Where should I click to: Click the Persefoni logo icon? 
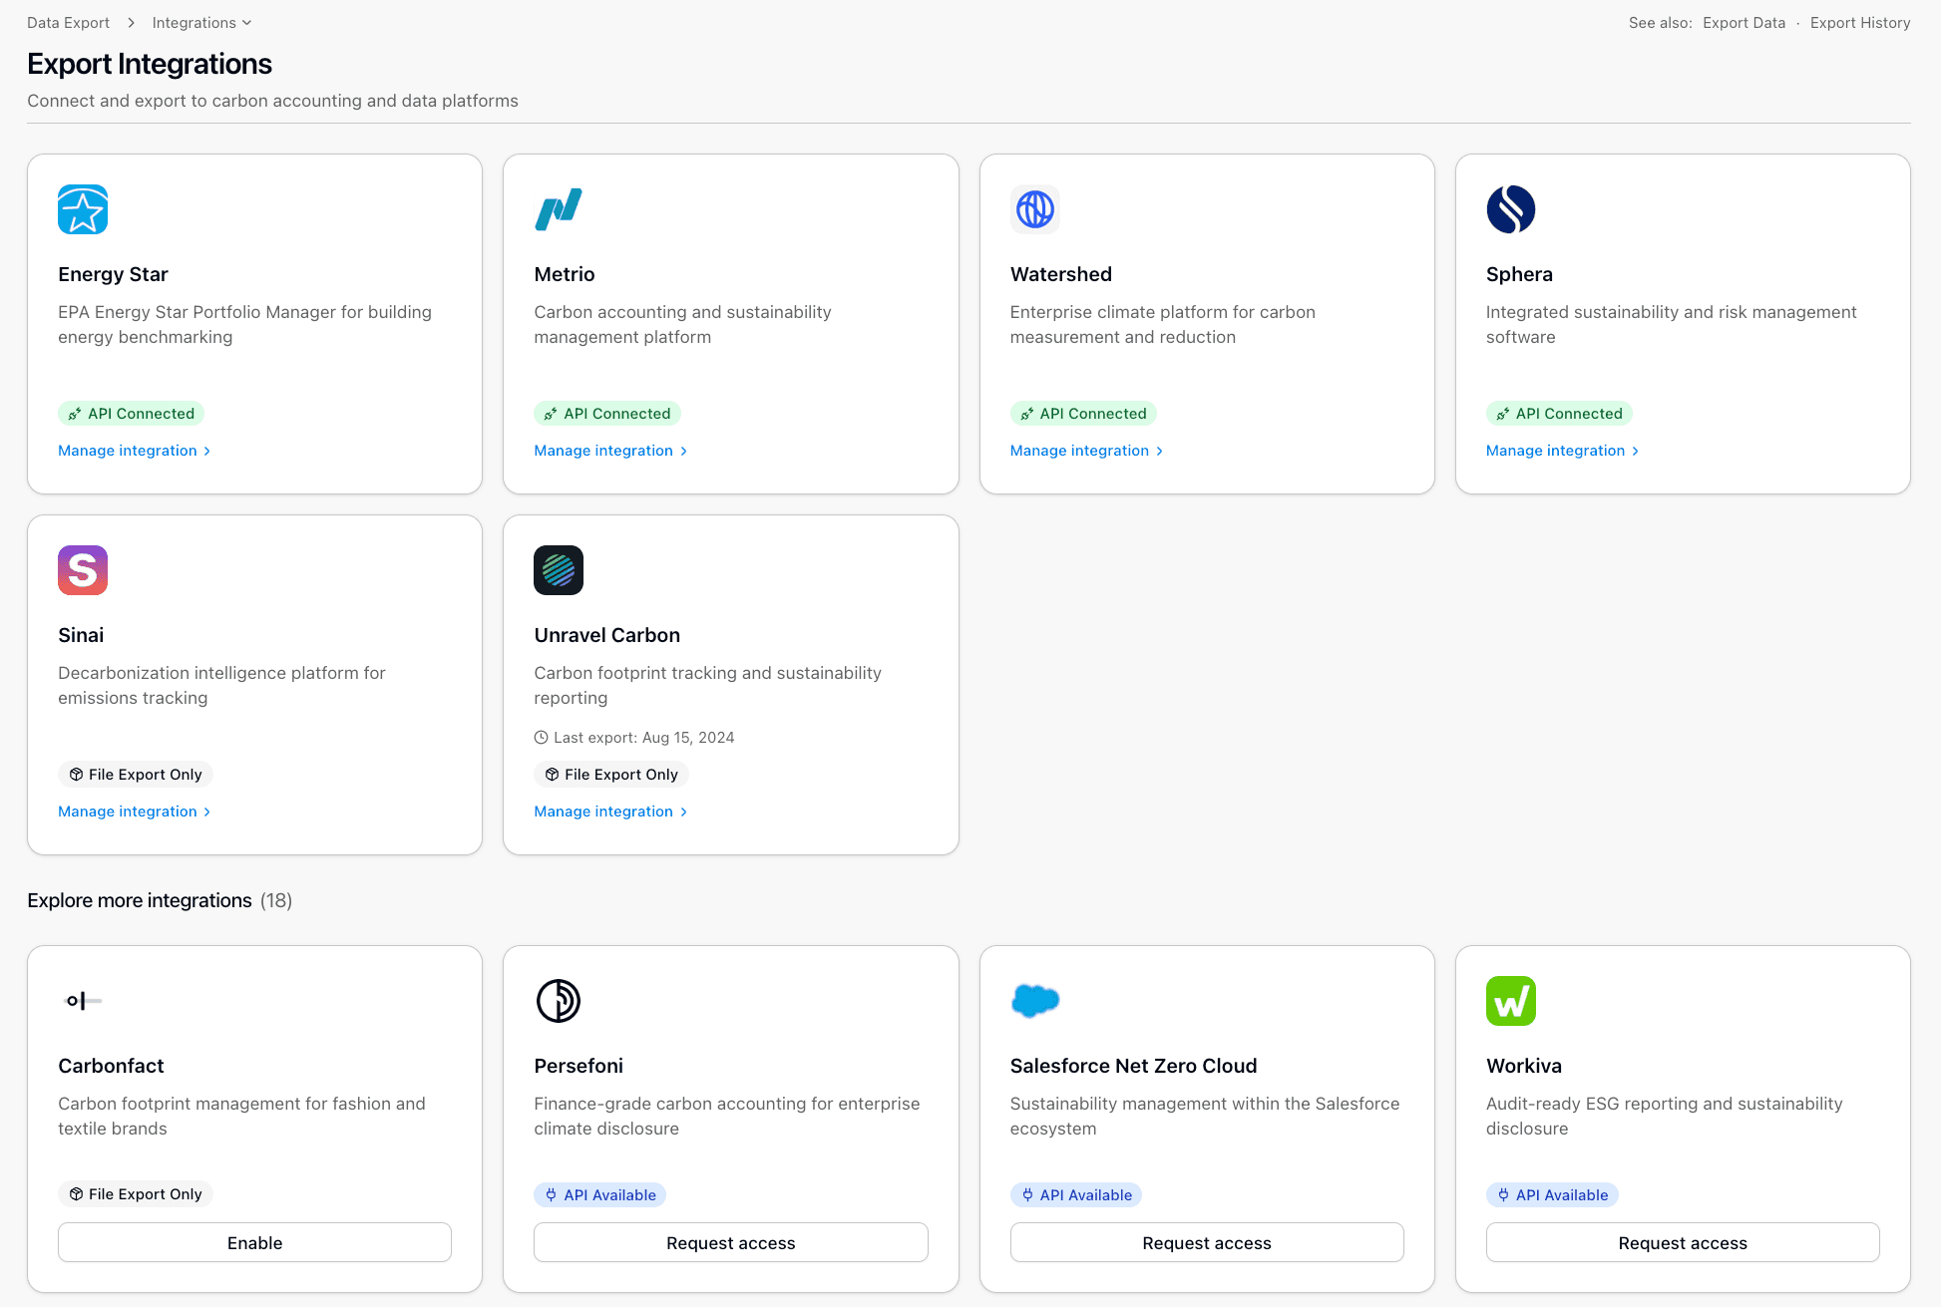pos(559,1001)
